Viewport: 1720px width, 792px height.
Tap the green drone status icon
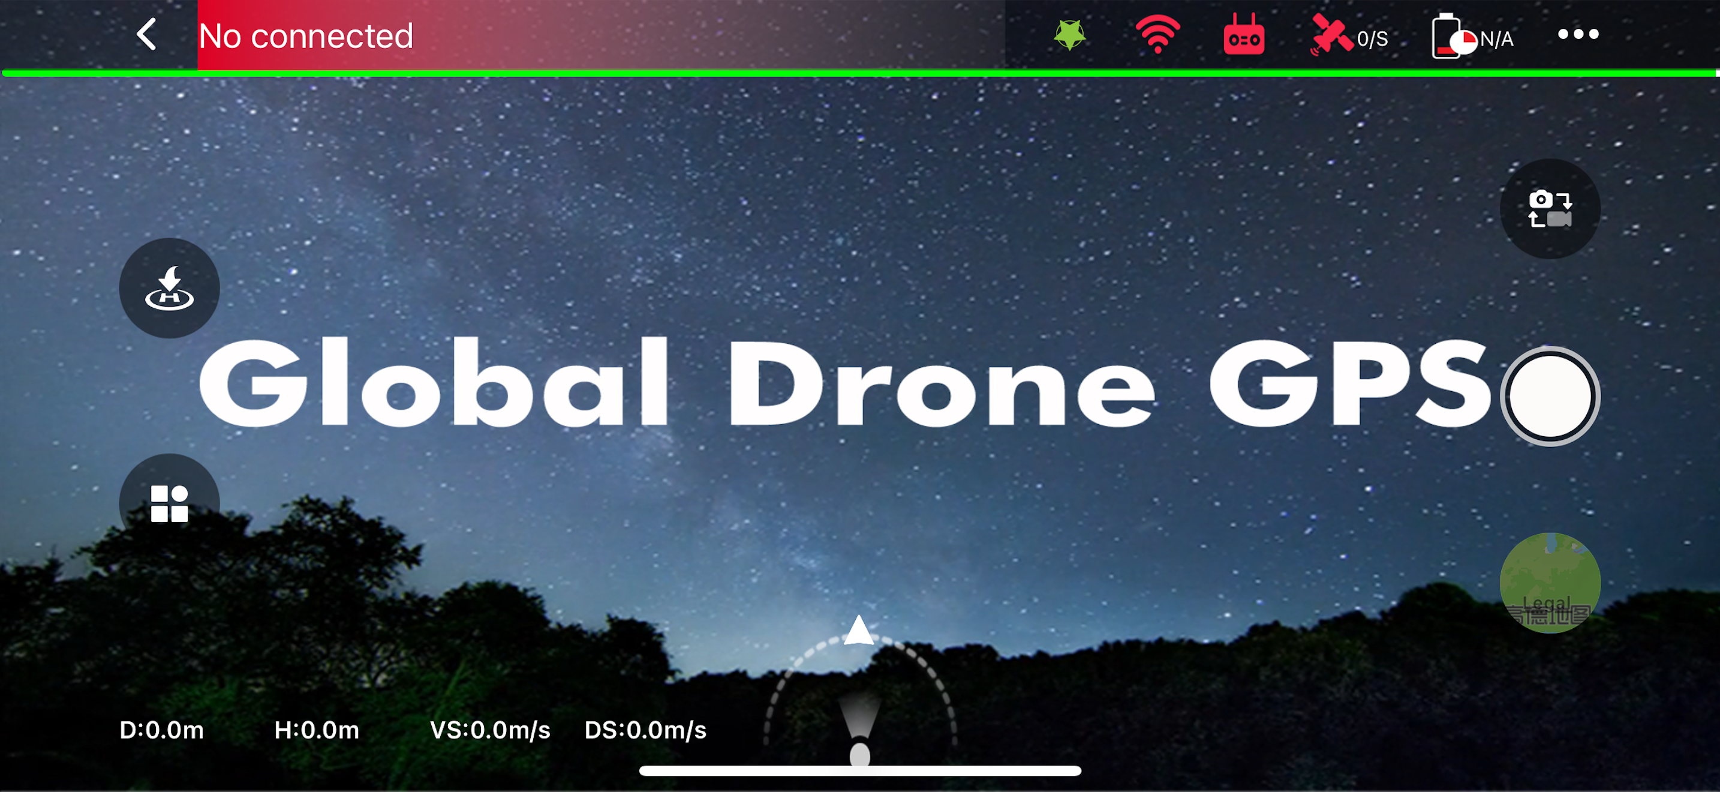(1070, 35)
